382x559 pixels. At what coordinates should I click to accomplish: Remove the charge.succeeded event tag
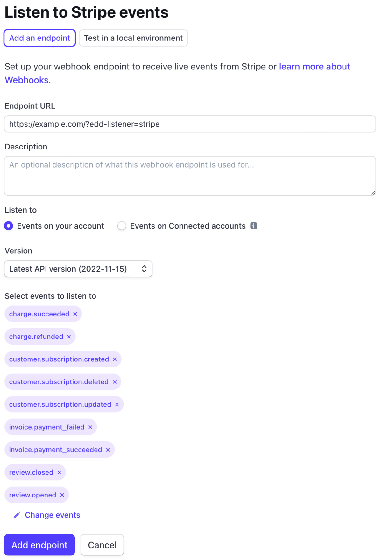75,314
